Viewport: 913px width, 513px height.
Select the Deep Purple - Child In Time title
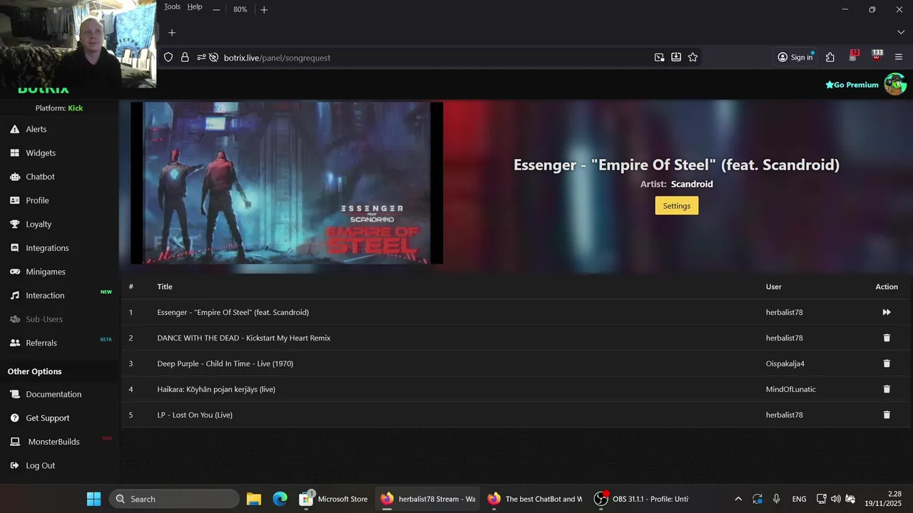pyautogui.click(x=225, y=363)
